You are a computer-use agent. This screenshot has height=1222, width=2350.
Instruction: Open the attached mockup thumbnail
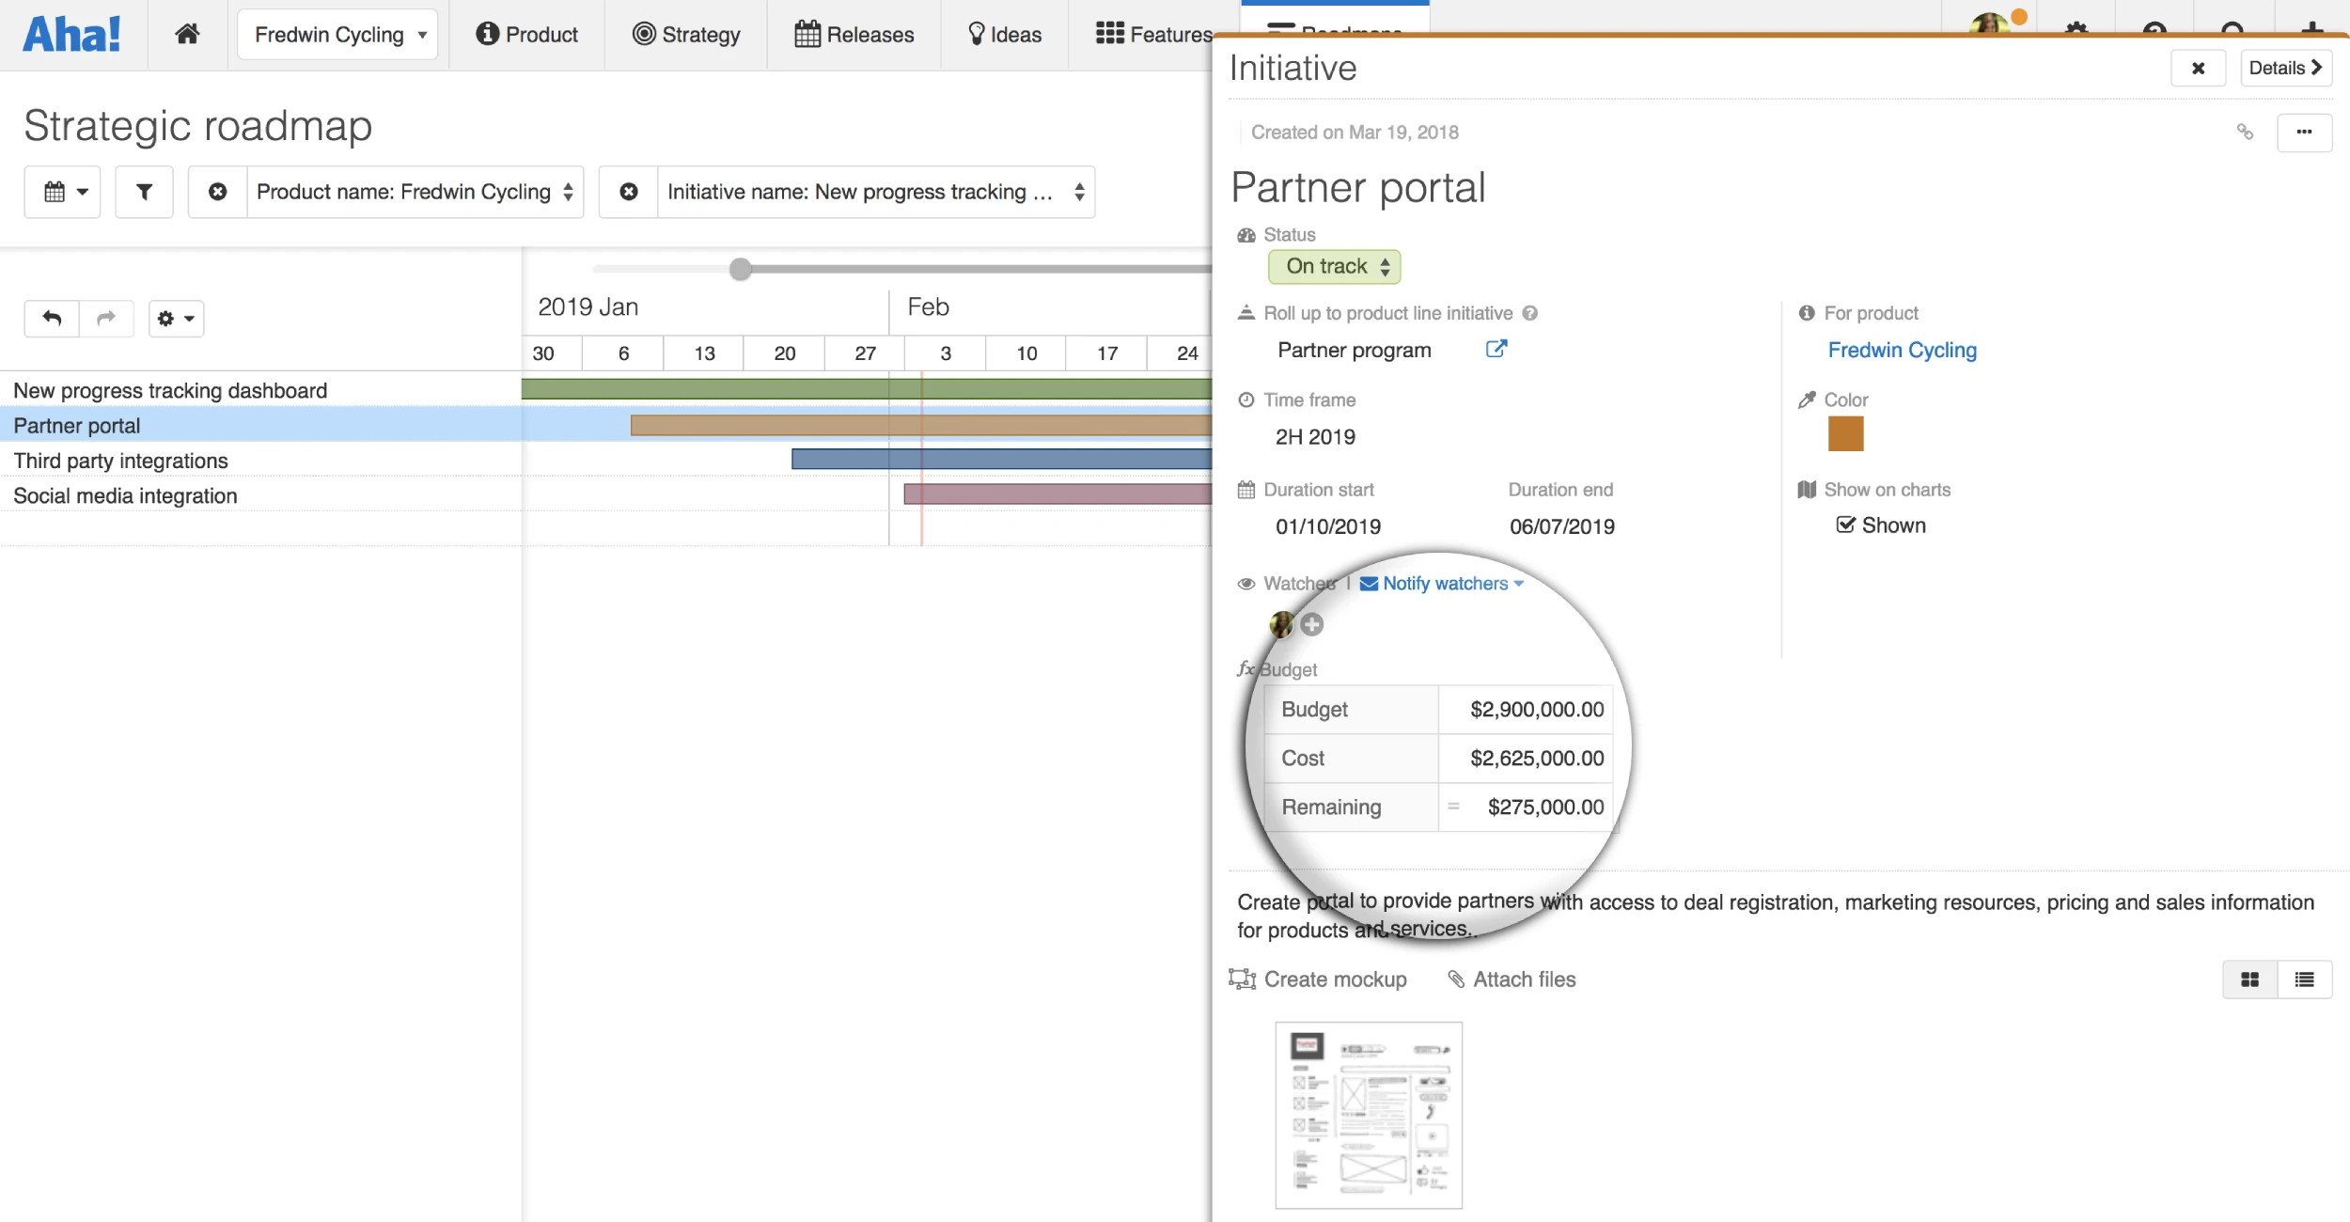pyautogui.click(x=1368, y=1115)
